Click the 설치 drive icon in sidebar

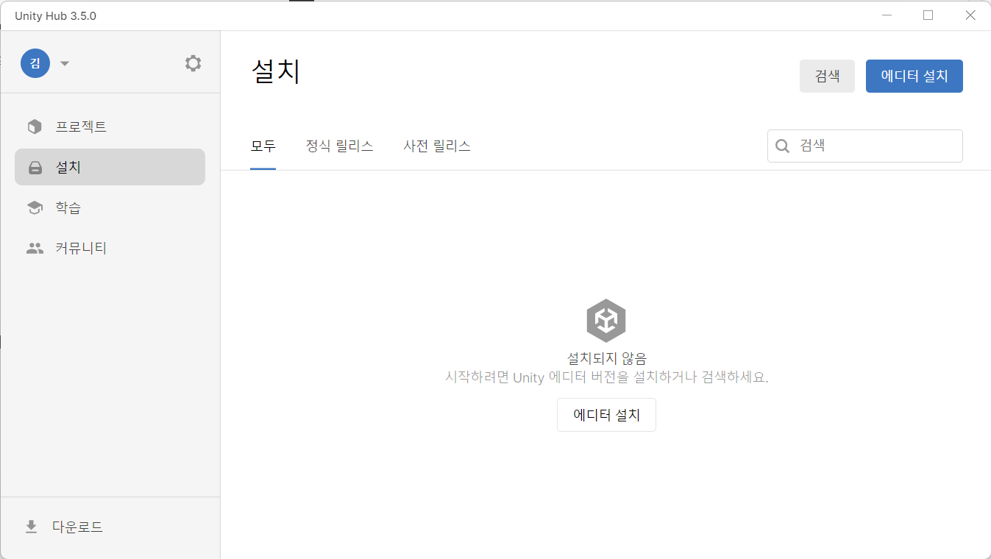[x=35, y=168]
